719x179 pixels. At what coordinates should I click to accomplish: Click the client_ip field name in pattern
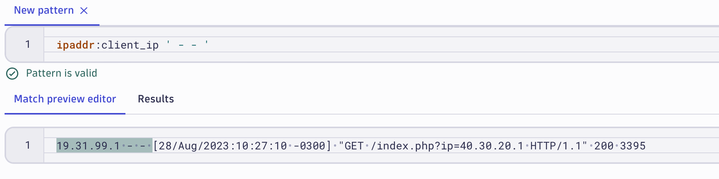tap(130, 45)
